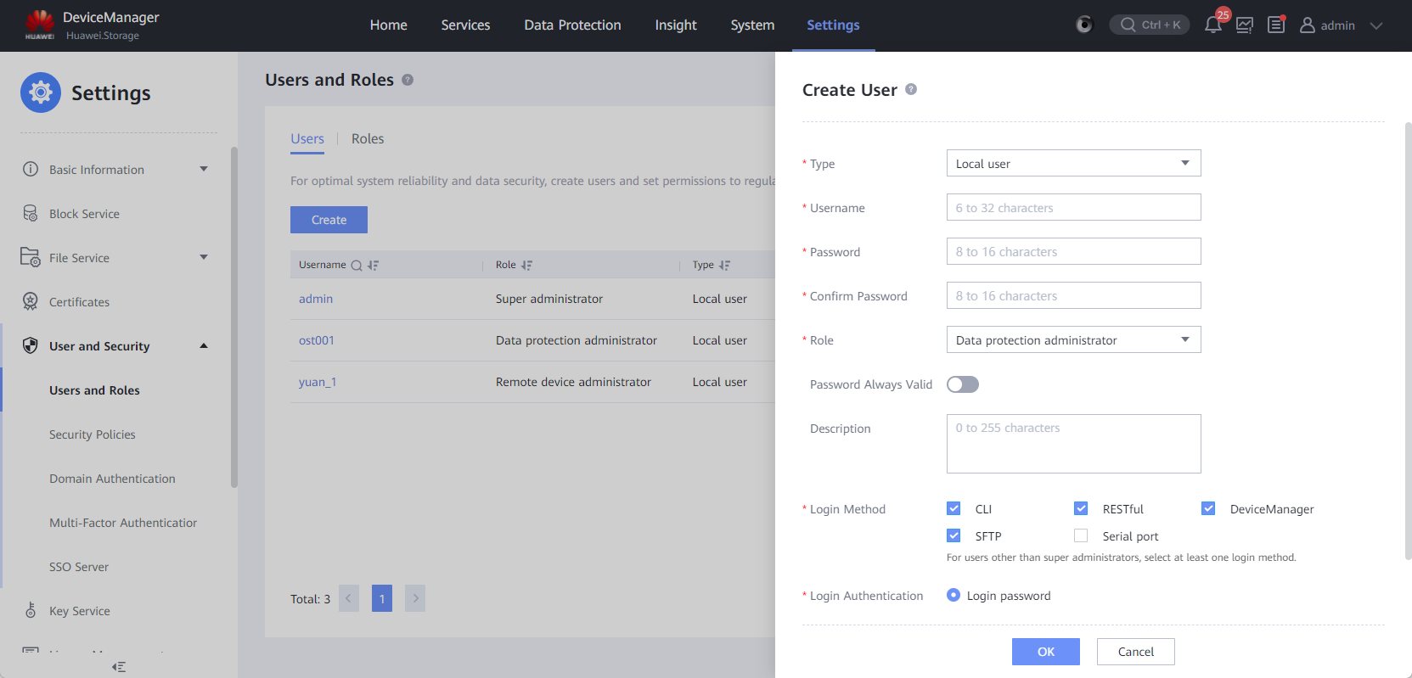
Task: Collapse the sidebar using bottom collapse icon
Action: point(119,667)
